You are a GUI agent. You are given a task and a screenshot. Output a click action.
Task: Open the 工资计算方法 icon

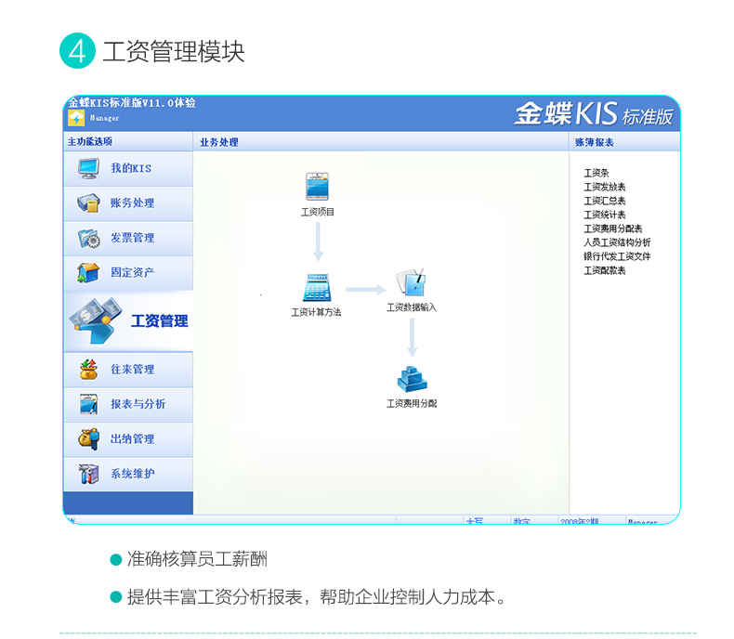pos(316,286)
